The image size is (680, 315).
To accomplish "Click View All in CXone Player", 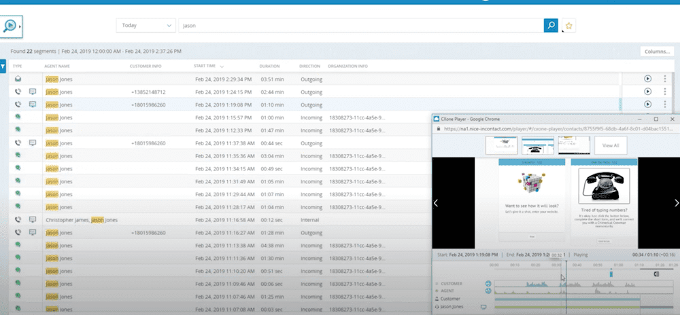I will point(610,145).
